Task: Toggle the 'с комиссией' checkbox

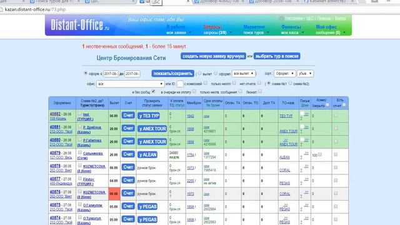Action: [x=206, y=83]
